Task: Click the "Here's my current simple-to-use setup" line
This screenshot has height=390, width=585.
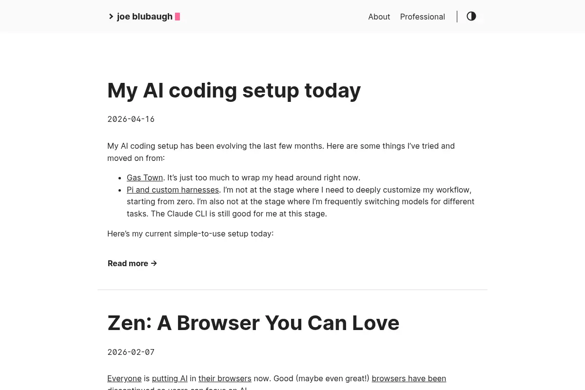Action: (190, 234)
